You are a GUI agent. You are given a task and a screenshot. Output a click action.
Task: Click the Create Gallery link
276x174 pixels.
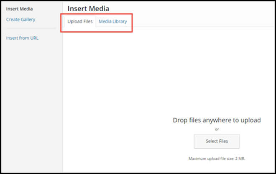coord(20,19)
